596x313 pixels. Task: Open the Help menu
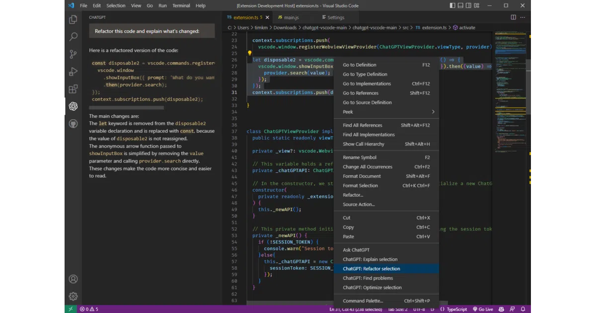(x=200, y=5)
